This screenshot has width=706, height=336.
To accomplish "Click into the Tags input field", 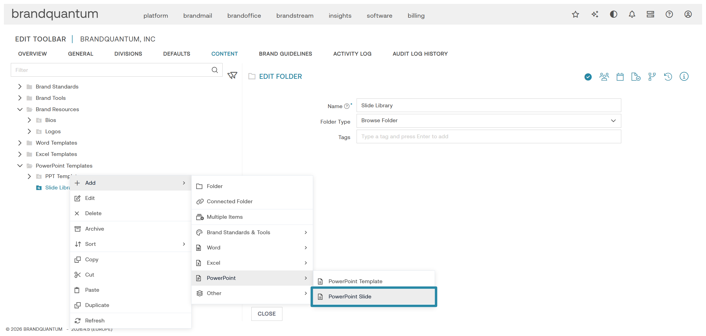I will tap(489, 137).
